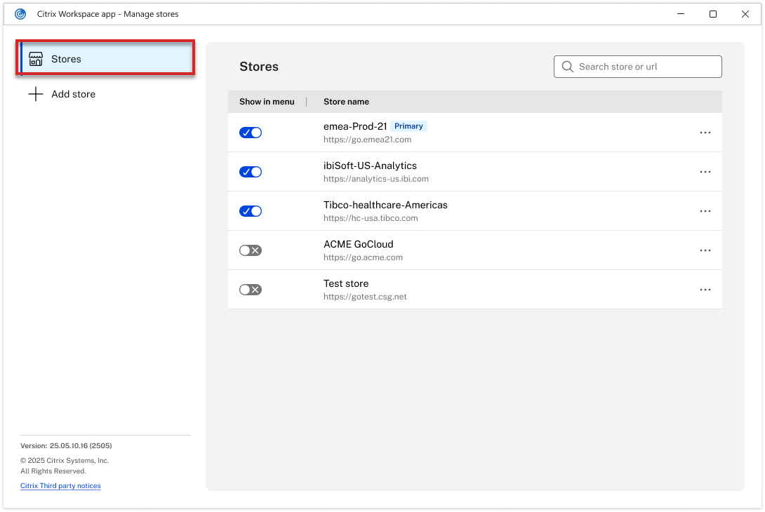Open more options for ibiSoft-US-Analytics
Image resolution: width=765 pixels, height=512 pixels.
click(x=705, y=172)
